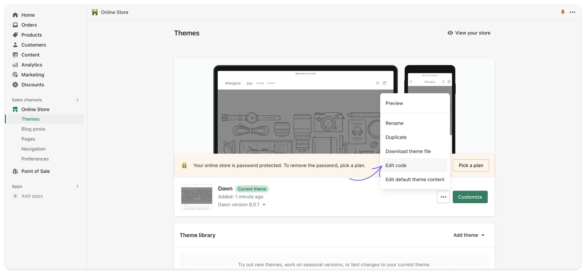
Task: Choose Duplicate in the theme menu
Action: coord(415,137)
